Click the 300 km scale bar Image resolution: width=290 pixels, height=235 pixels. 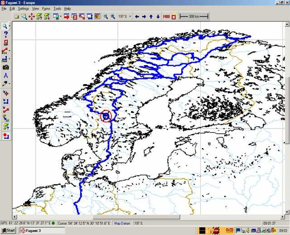point(194,17)
